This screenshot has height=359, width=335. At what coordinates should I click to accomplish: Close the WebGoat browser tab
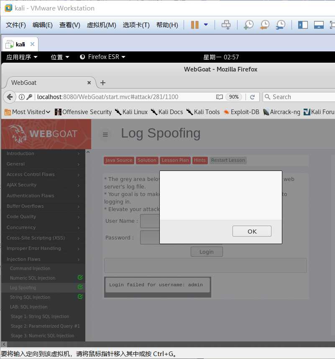89,83
